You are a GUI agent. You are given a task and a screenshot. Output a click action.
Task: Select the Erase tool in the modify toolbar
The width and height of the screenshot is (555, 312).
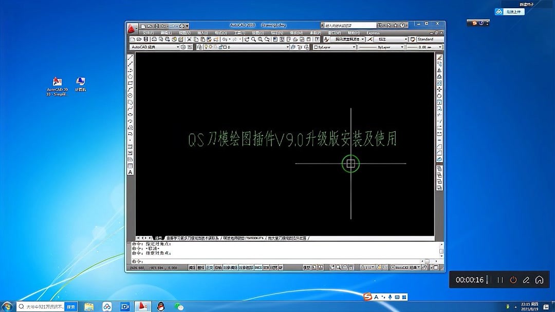(x=440, y=58)
